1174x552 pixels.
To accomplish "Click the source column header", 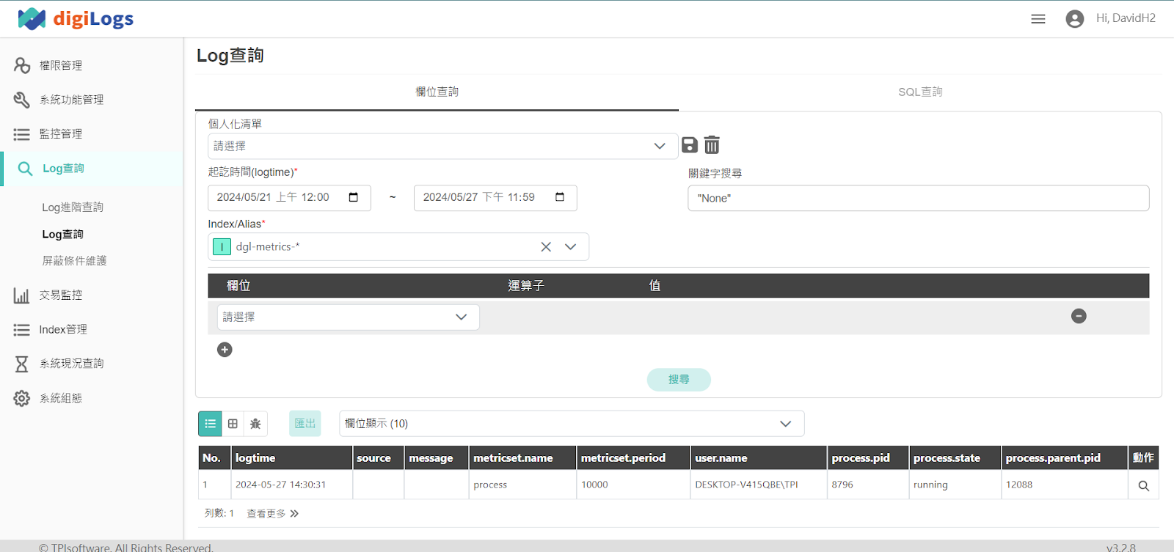I will click(x=378, y=458).
